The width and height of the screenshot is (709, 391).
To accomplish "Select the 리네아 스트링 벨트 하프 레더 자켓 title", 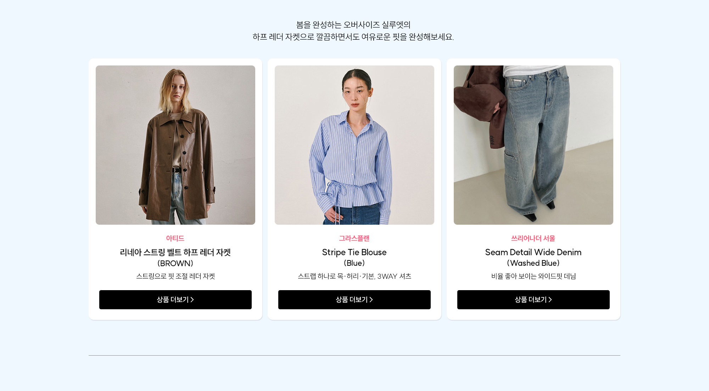I will tap(175, 252).
